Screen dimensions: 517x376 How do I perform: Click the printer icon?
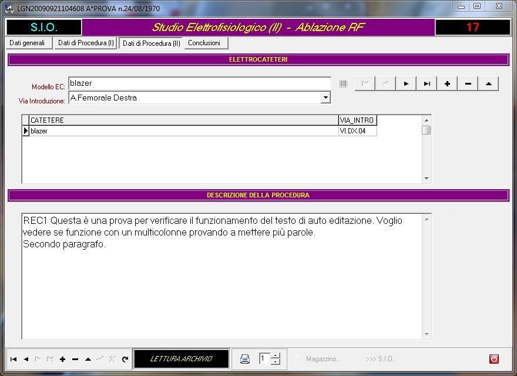pyautogui.click(x=244, y=359)
